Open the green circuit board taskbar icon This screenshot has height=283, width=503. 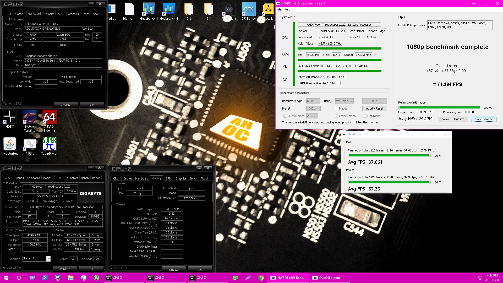click(235, 278)
